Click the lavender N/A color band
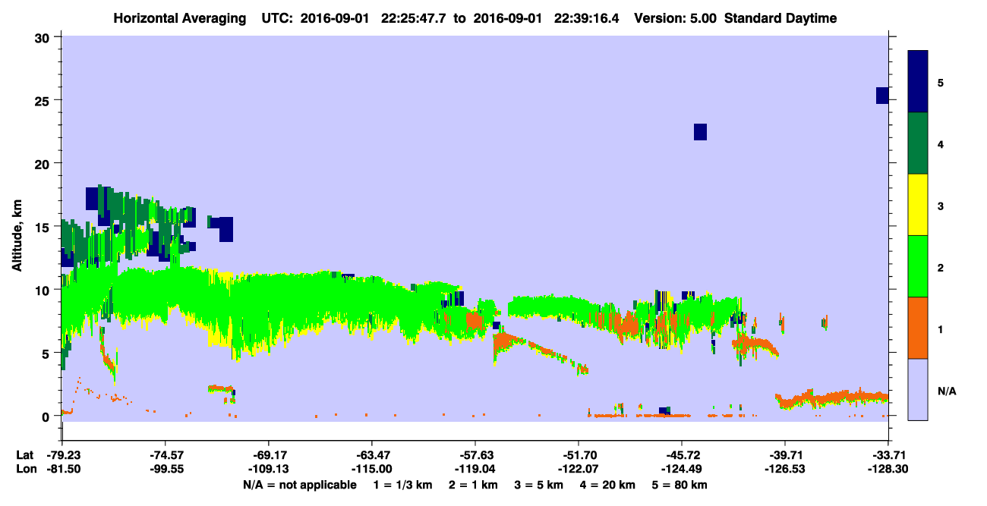Screen dimensions: 987x506 (918, 389)
